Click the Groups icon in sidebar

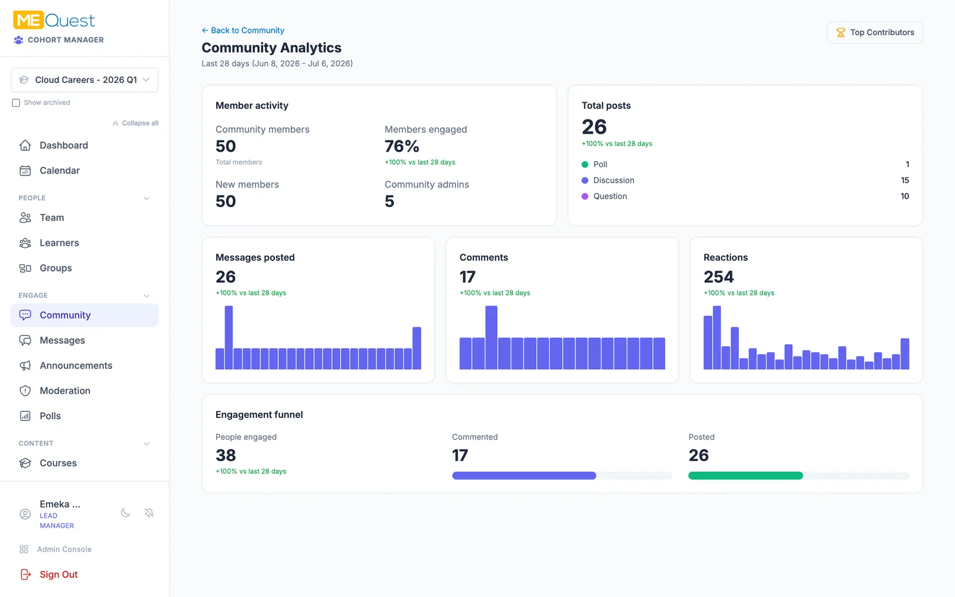[25, 268]
